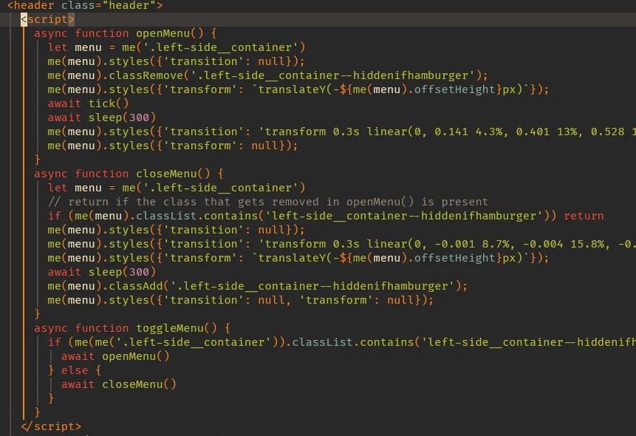Viewport: 636px width, 436px height.
Task: Click the classRemove method call
Action: 146,75
